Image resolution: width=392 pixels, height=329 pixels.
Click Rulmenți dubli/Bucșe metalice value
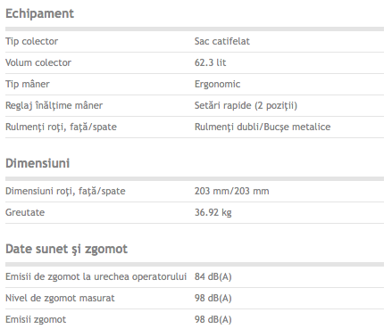click(263, 127)
